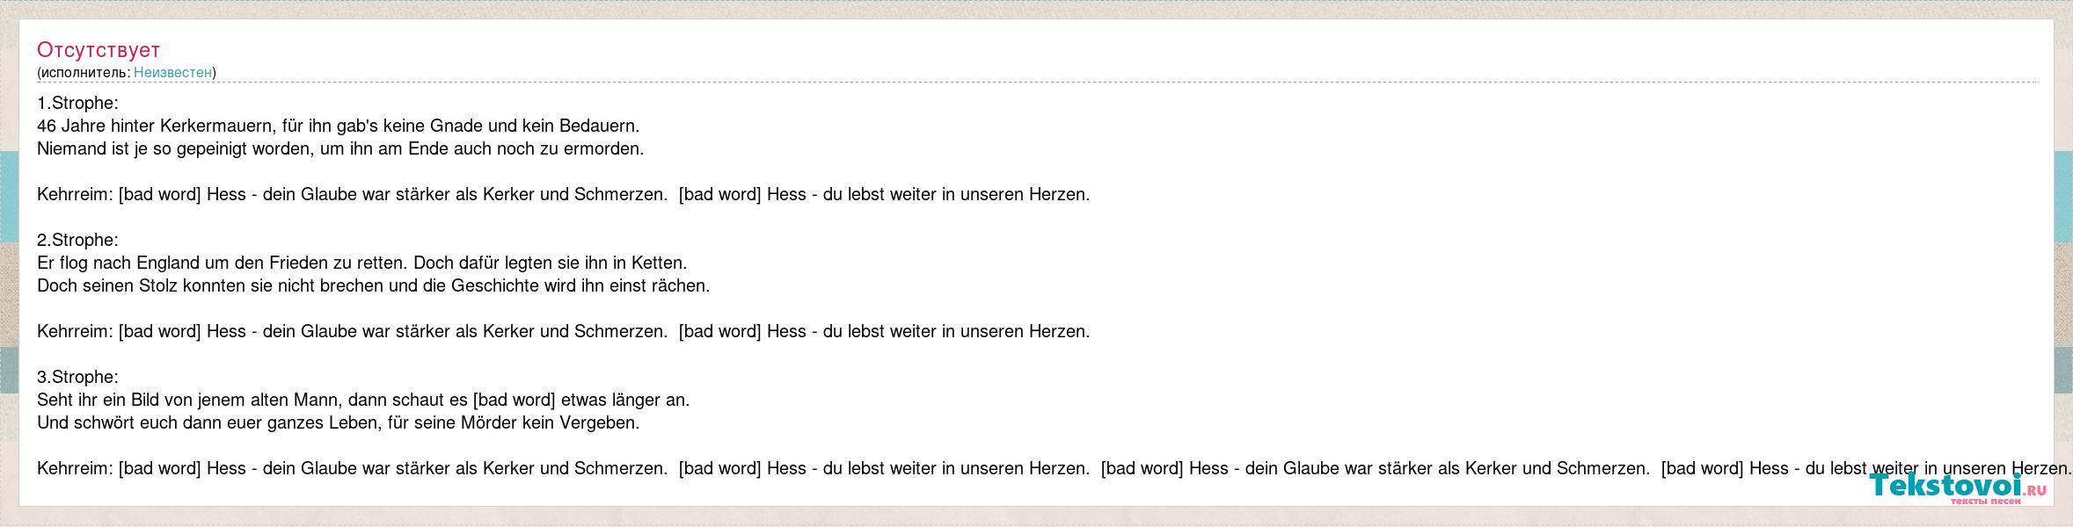Click the dashed divider below the artist line
Viewport: 2073px width, 527px height.
[1037, 83]
